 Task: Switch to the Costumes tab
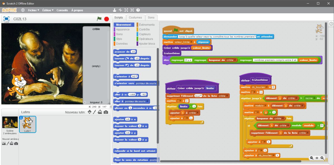135,17
